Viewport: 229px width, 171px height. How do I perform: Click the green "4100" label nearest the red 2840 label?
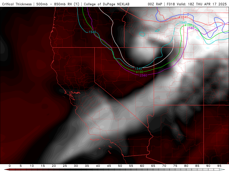(x=188, y=25)
